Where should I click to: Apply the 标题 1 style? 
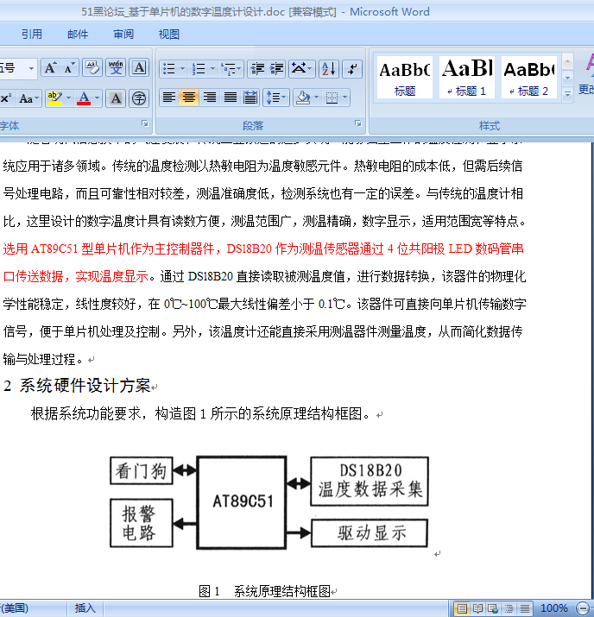point(467,78)
